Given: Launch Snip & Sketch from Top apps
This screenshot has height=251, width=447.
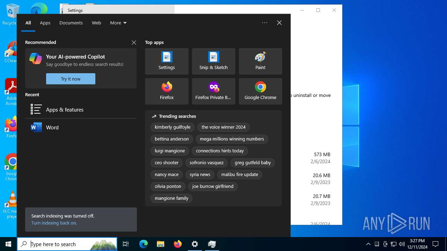Looking at the screenshot, I should coord(213,61).
